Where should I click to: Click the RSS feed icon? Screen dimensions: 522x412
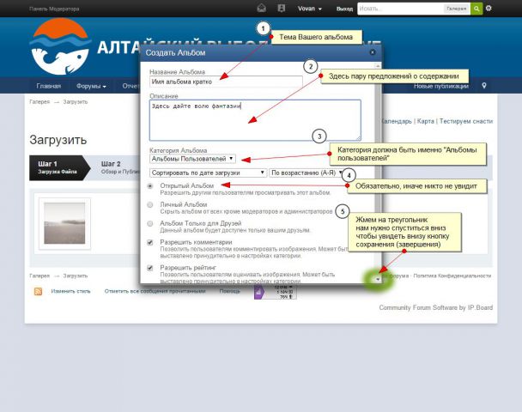click(38, 292)
